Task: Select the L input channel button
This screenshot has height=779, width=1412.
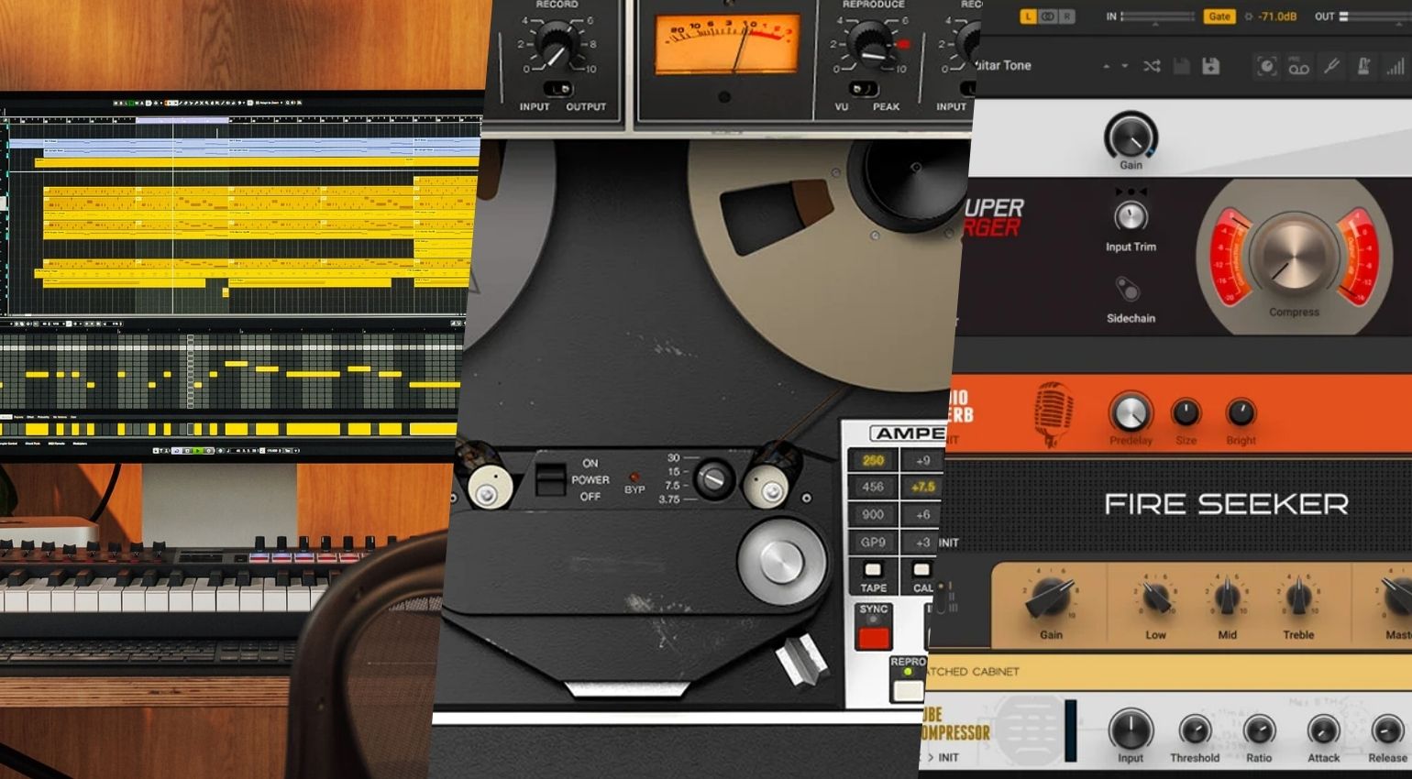Action: coord(1028,16)
